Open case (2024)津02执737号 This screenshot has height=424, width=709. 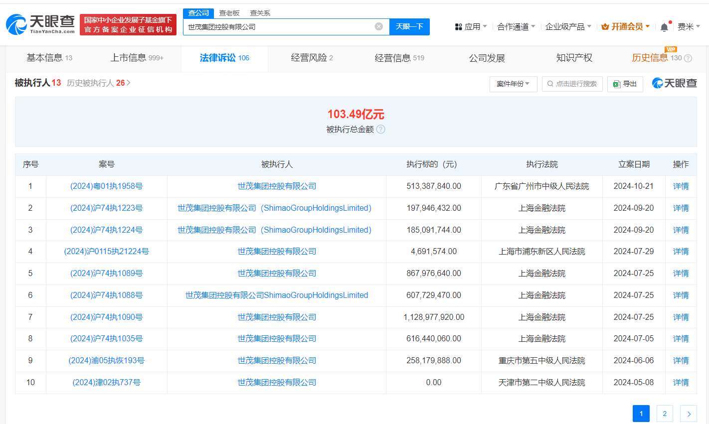pyautogui.click(x=107, y=382)
